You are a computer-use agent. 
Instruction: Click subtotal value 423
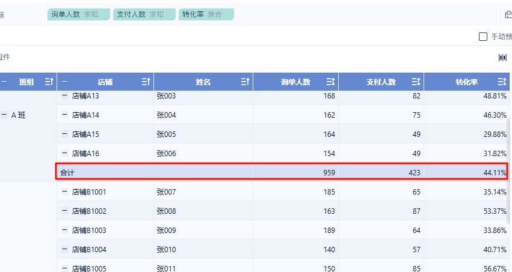[x=415, y=173]
